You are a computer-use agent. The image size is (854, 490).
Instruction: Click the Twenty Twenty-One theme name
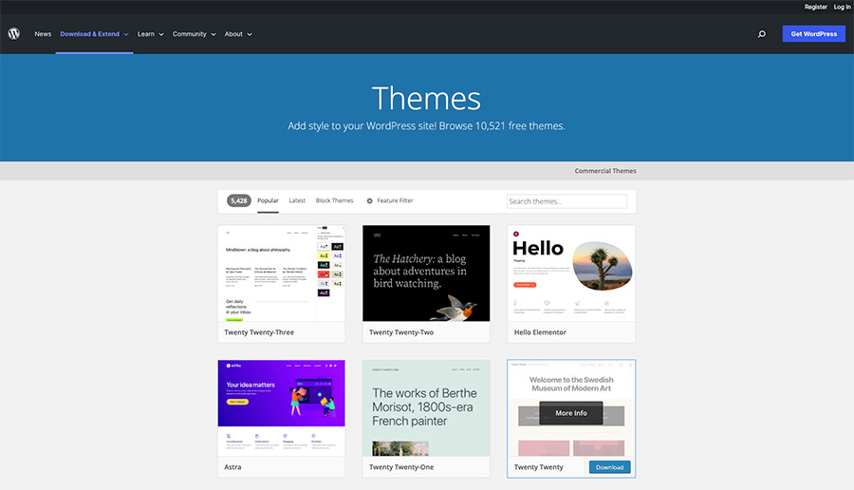(401, 467)
